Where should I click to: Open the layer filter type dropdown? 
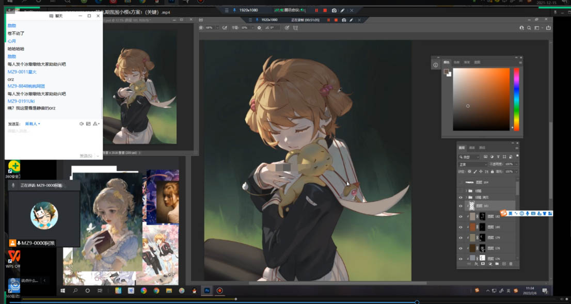click(x=469, y=157)
